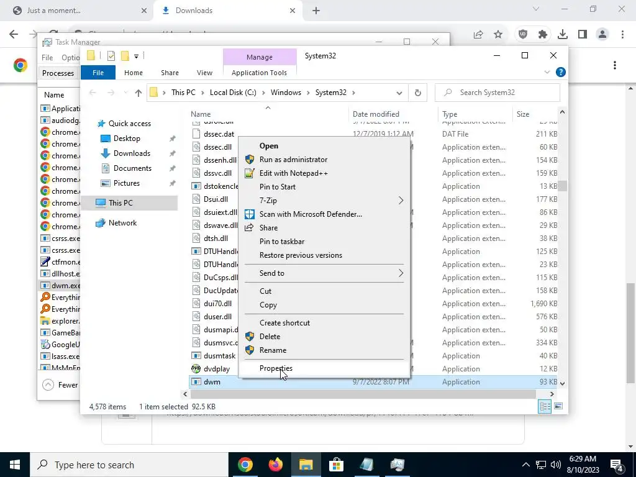Sort by Date modified column header
636x477 pixels.
coord(376,114)
